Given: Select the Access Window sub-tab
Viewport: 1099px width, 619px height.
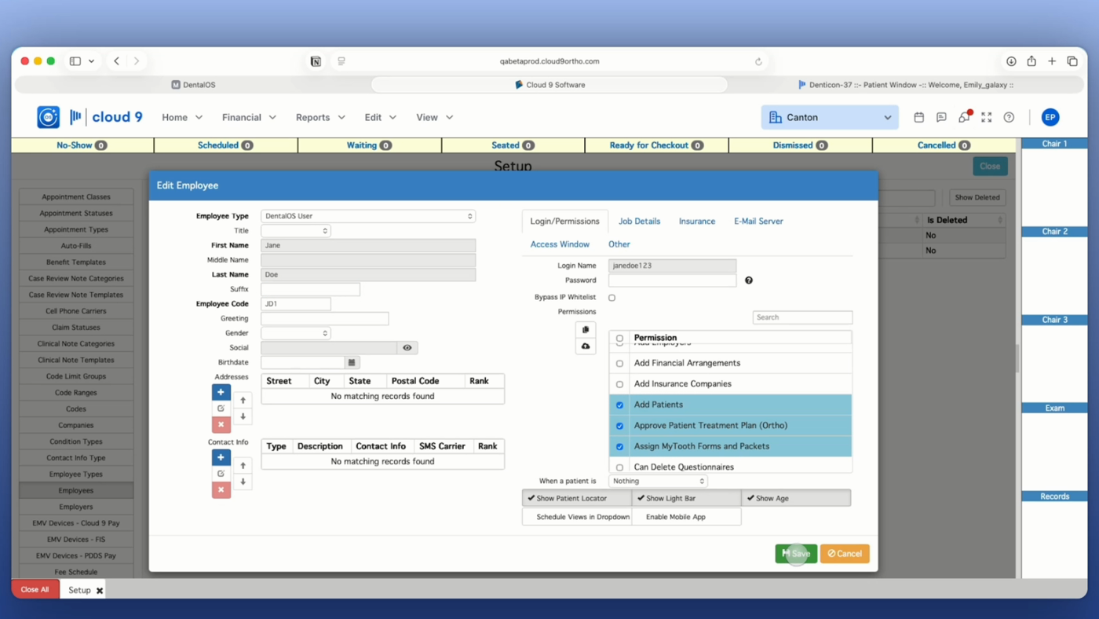Looking at the screenshot, I should (x=560, y=244).
